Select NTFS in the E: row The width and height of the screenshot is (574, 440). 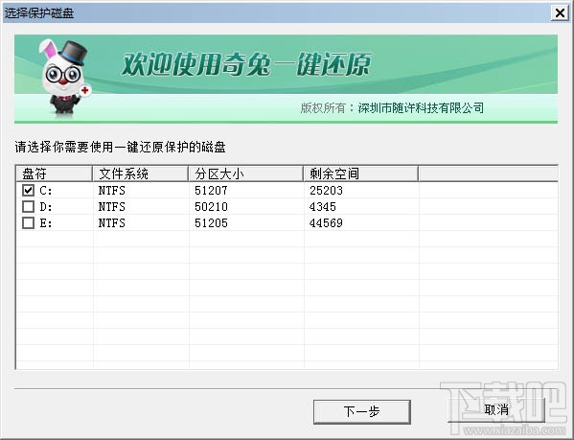coord(112,223)
